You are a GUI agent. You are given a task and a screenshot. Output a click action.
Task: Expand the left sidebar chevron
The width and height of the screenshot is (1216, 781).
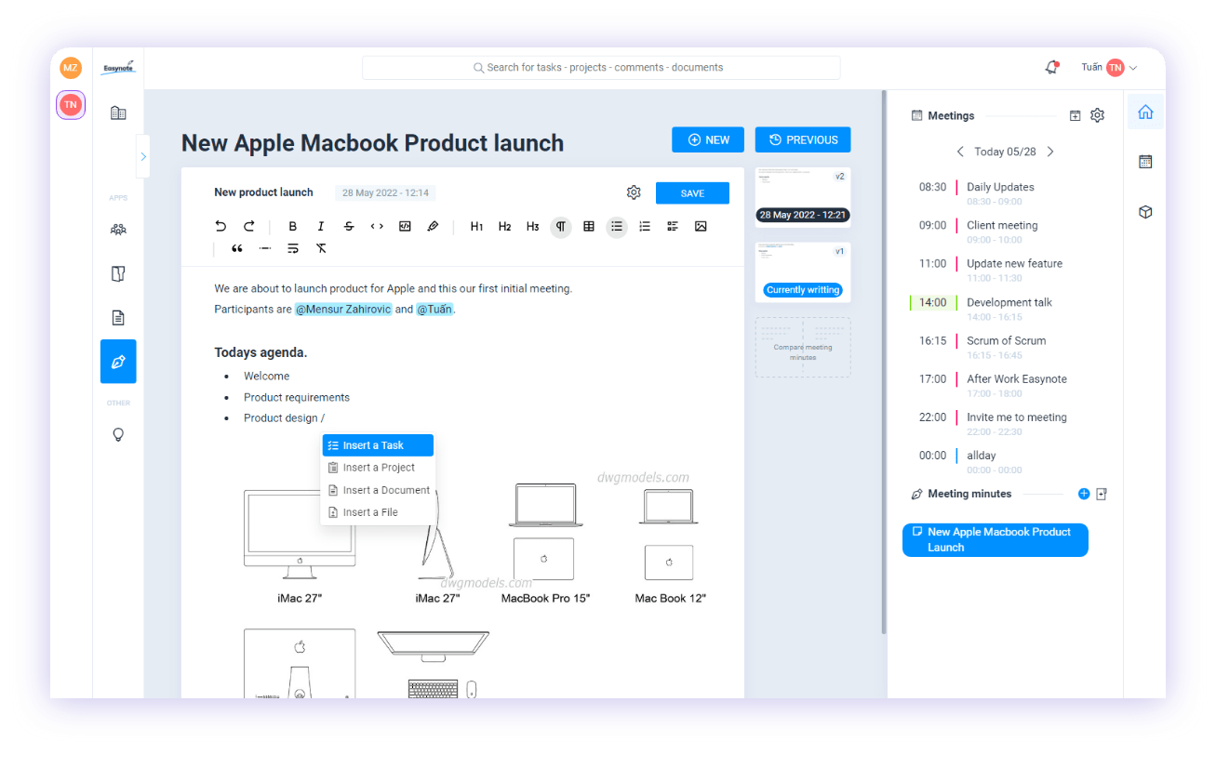click(x=143, y=156)
